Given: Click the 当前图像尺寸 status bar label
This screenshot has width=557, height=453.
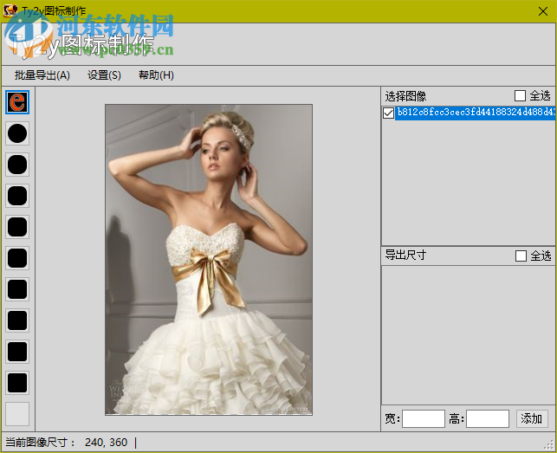Looking at the screenshot, I should [x=40, y=443].
